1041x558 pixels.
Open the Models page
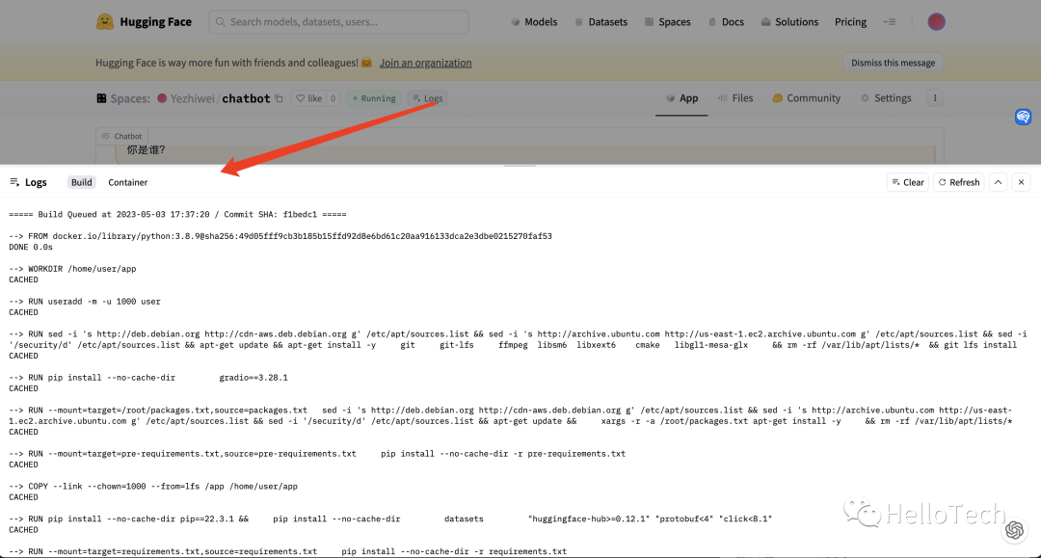pos(534,22)
